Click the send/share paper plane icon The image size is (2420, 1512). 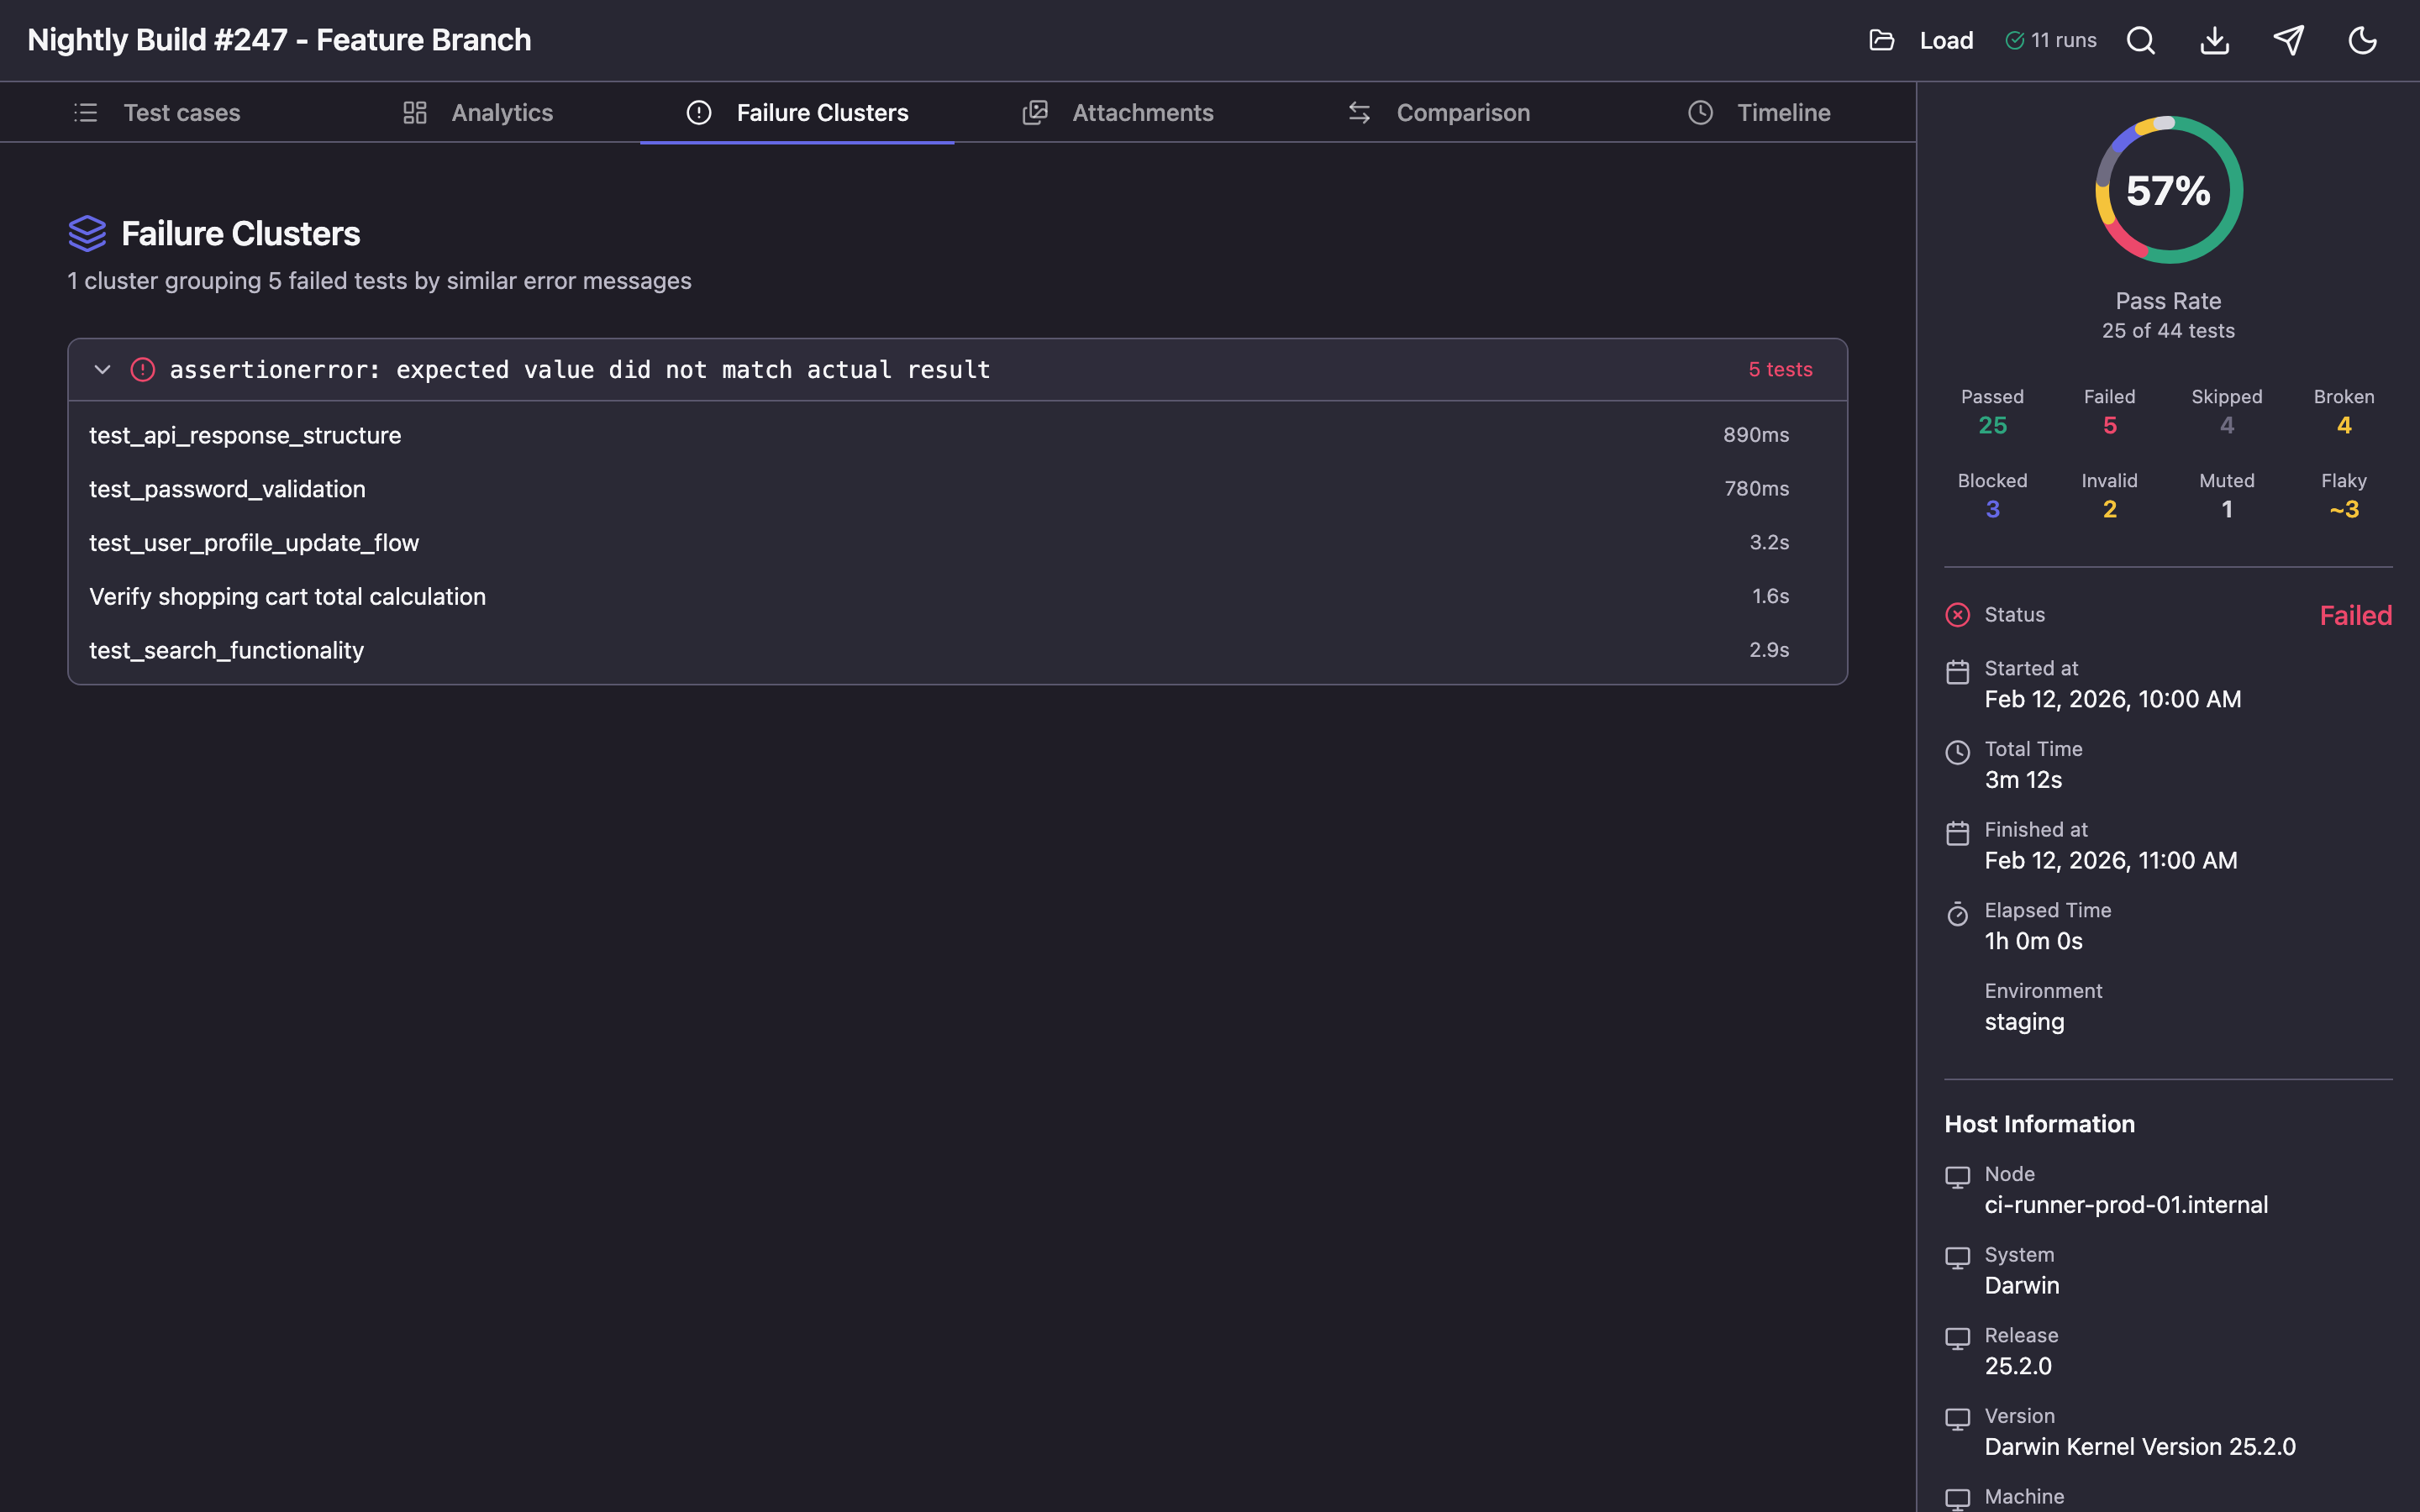pyautogui.click(x=2288, y=40)
